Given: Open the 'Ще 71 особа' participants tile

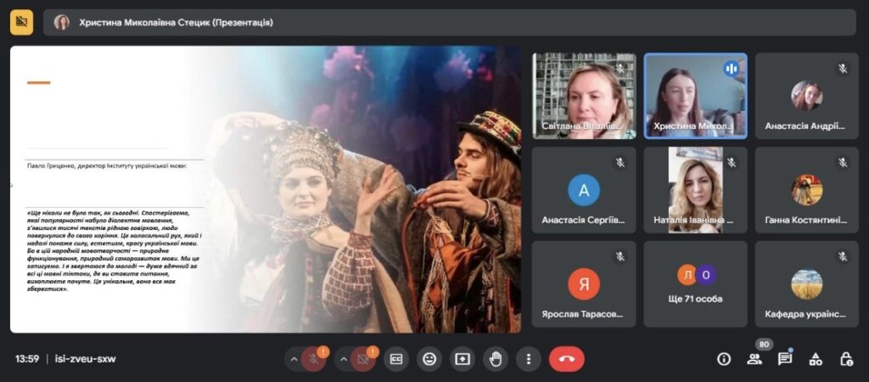Looking at the screenshot, I should (x=695, y=284).
